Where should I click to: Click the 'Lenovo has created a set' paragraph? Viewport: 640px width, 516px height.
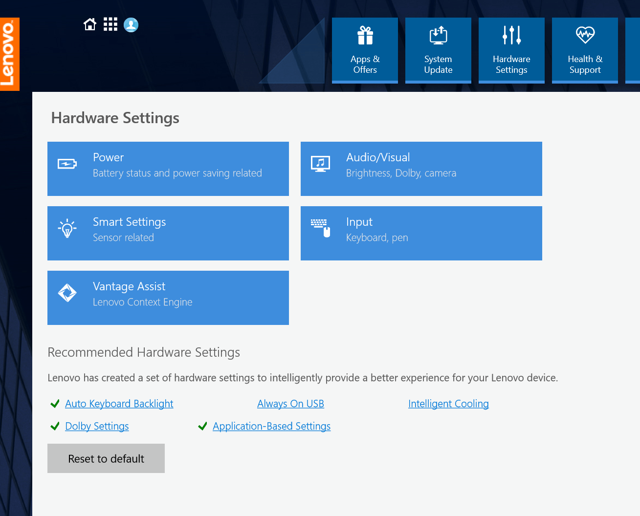303,378
